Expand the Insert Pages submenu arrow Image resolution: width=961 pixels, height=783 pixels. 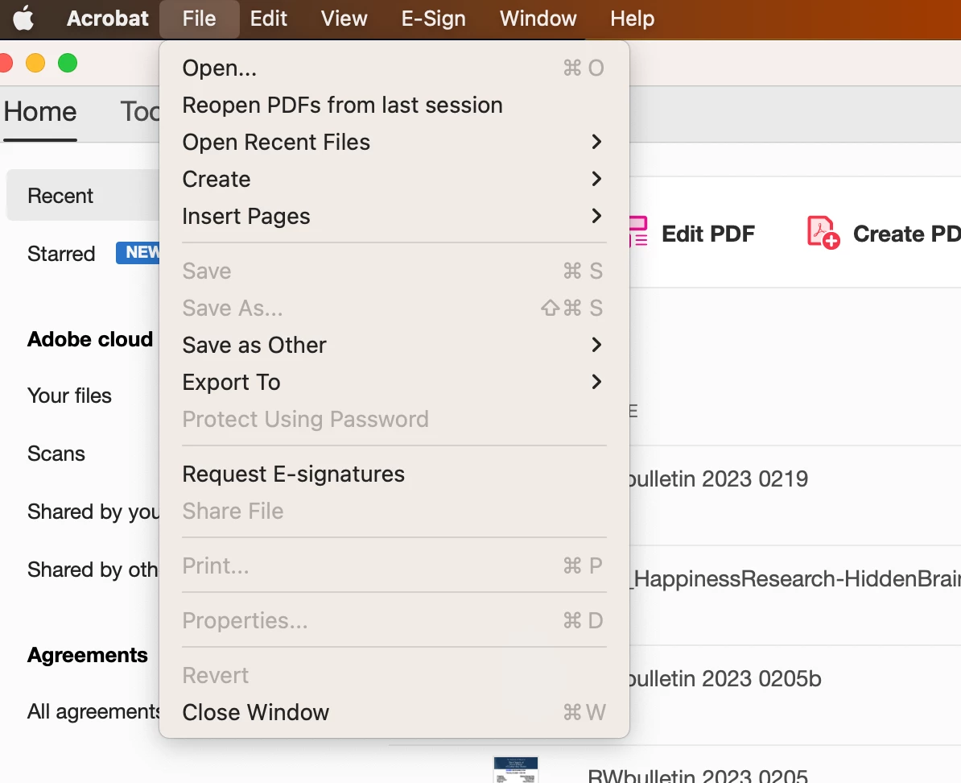pos(596,215)
